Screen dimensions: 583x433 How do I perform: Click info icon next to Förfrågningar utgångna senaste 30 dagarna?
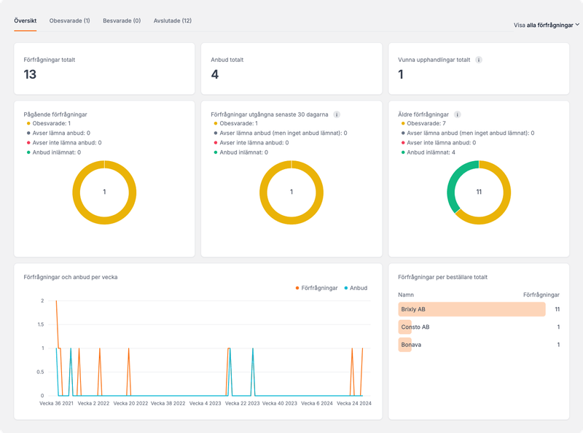click(337, 114)
